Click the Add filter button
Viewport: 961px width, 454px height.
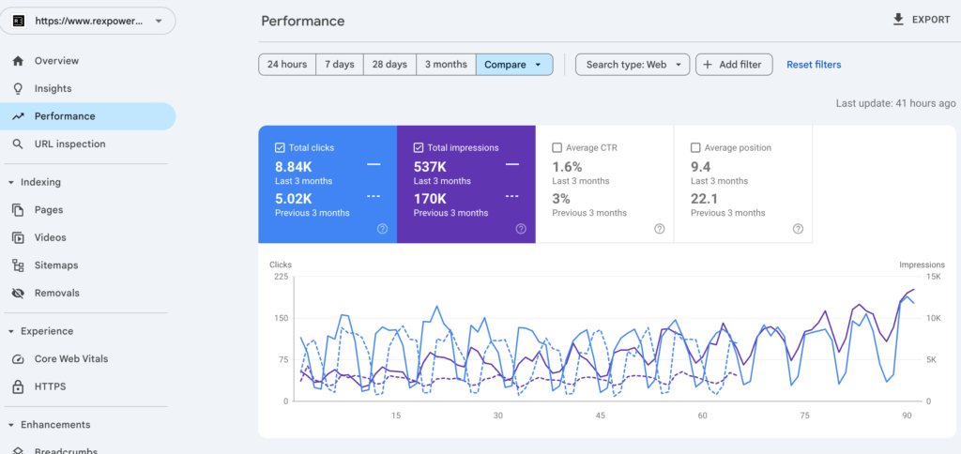(x=734, y=65)
